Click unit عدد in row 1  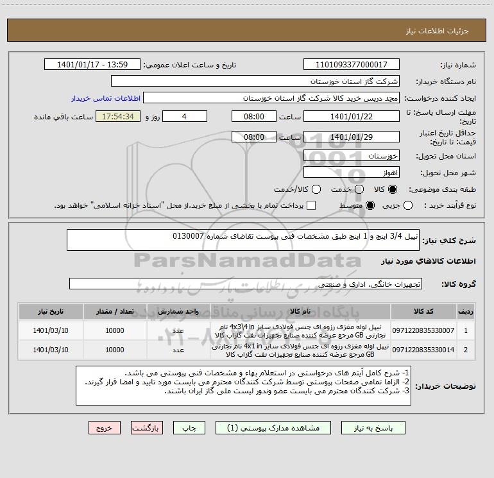coord(178,330)
